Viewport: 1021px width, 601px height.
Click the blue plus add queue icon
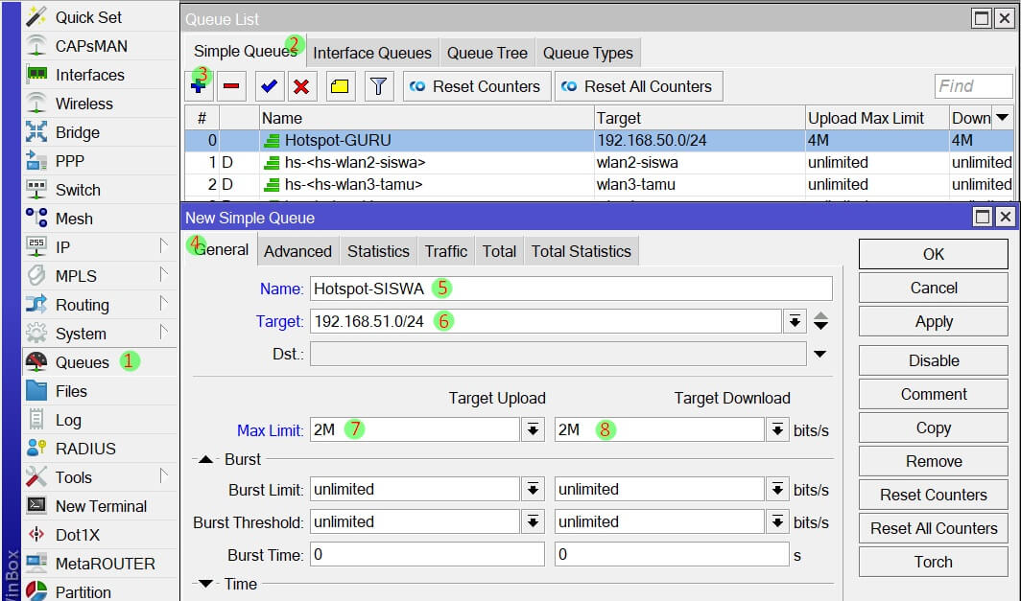click(x=199, y=86)
